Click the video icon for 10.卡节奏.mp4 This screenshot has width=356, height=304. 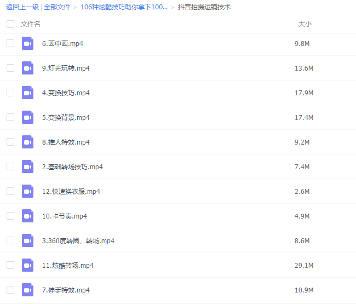[x=27, y=216]
